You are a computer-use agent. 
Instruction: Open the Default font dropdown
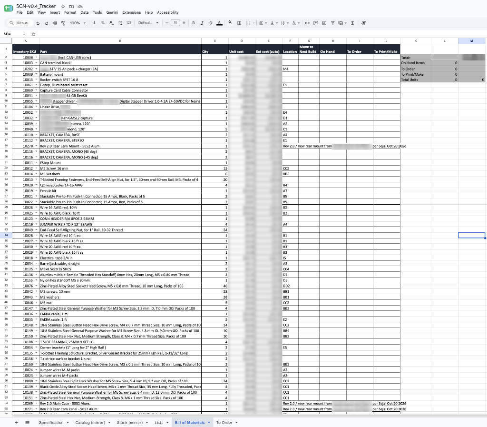point(148,23)
